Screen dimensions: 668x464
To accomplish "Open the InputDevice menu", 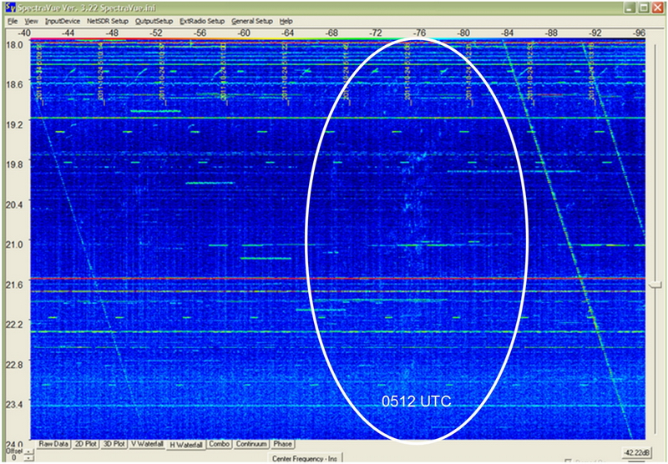I will 63,22.
